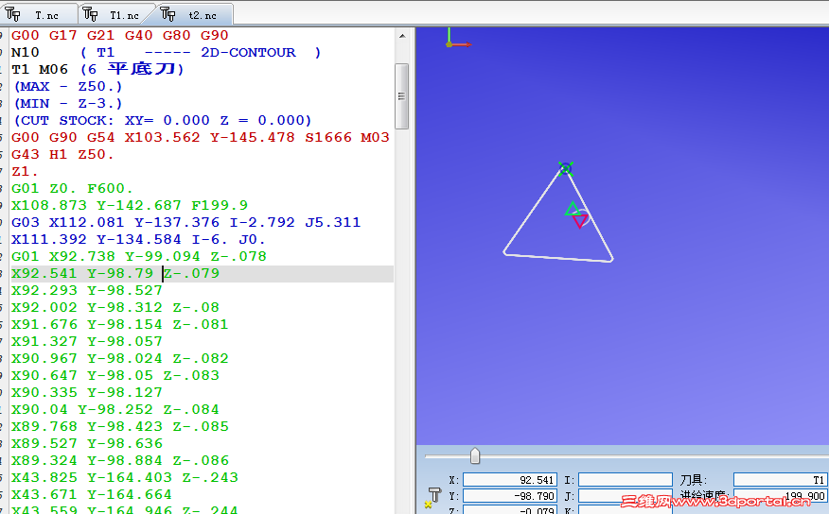This screenshot has width=829, height=514.
Task: Click the empty I value field
Action: point(625,480)
